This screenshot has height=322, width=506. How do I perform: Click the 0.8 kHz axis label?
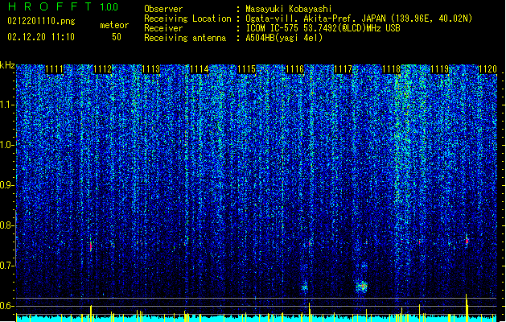point(7,225)
